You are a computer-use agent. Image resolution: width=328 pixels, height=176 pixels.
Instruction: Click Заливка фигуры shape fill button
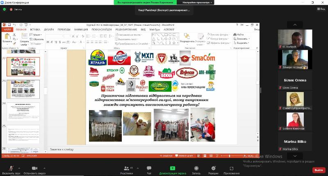click(218, 35)
